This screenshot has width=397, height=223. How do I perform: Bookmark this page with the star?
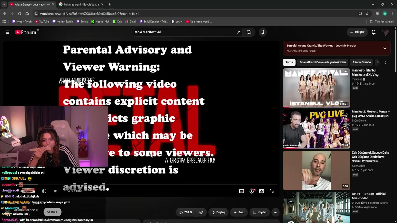tap(367, 14)
